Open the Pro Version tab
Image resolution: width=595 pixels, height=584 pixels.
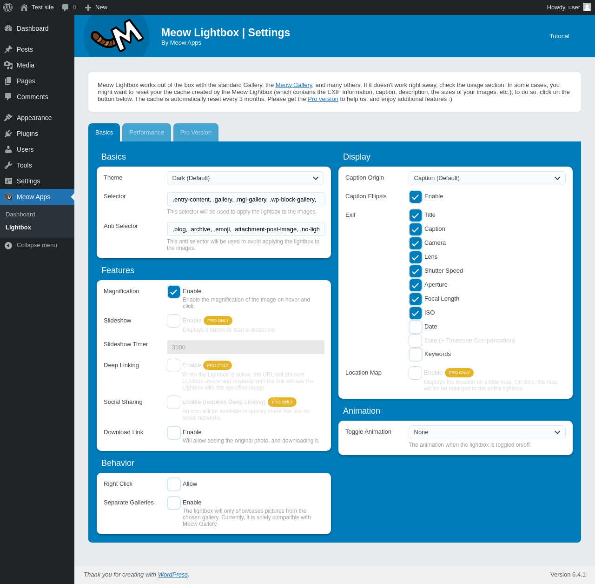196,133
